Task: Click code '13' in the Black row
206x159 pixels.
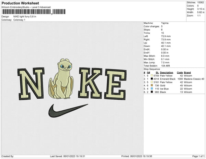Action: [x=181, y=92]
